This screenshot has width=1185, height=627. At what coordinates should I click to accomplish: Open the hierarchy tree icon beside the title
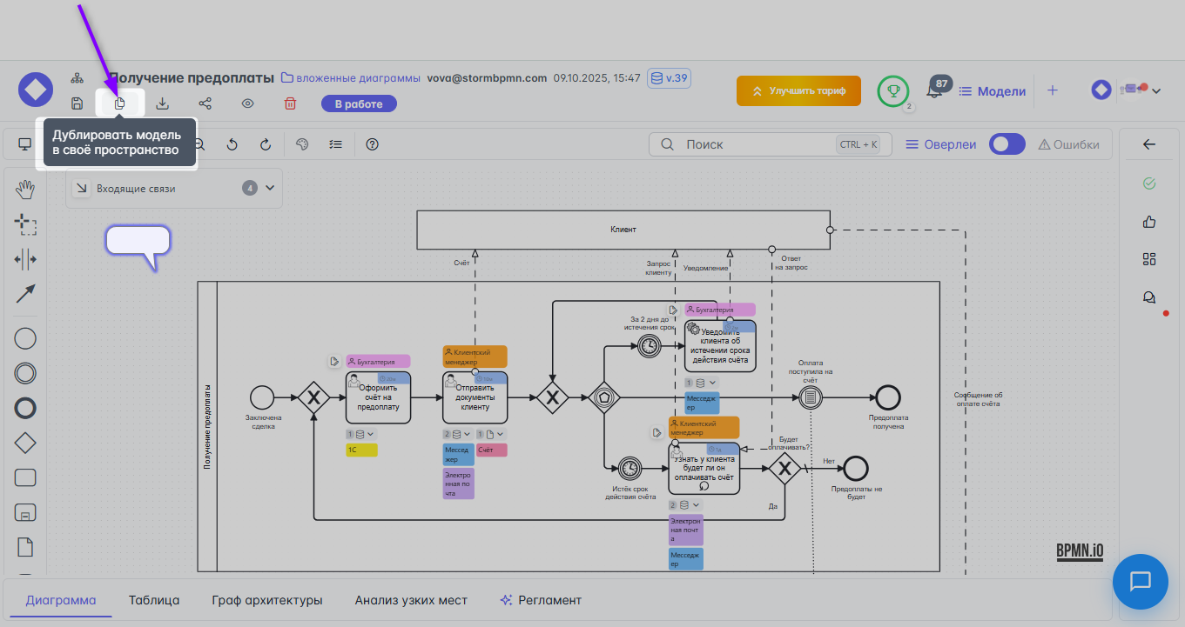77,78
